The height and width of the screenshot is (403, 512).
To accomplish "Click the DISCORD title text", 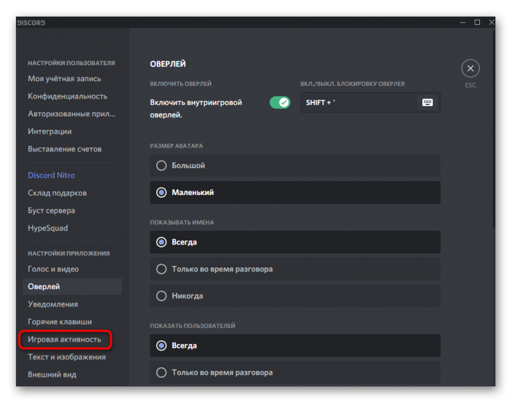I will [x=31, y=23].
